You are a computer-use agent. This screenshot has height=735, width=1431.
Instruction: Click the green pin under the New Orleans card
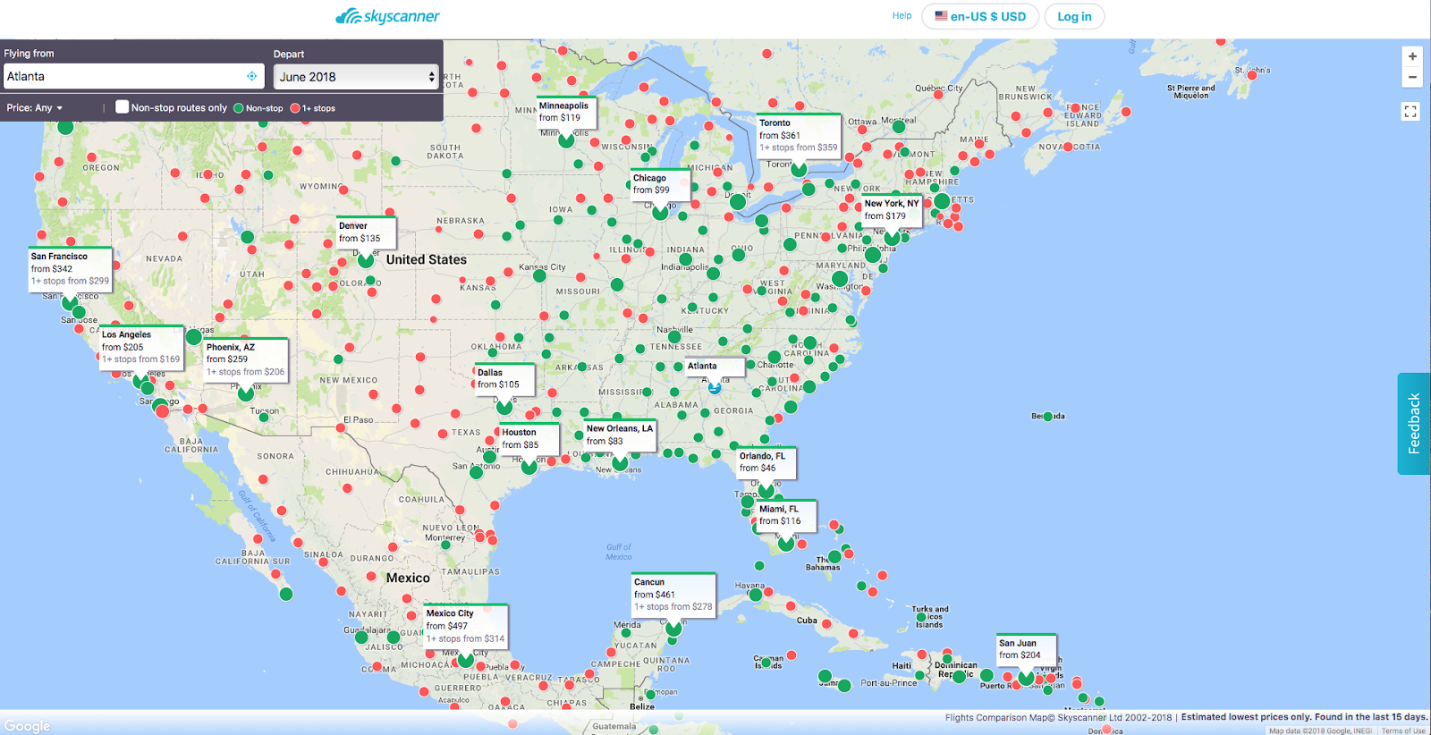(620, 463)
